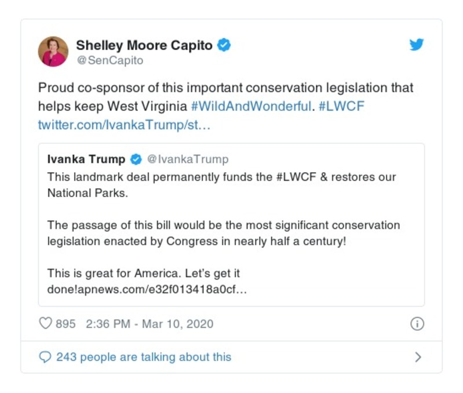Visit the @SenCapito handle link
This screenshot has height=393, width=463.
pos(110,60)
